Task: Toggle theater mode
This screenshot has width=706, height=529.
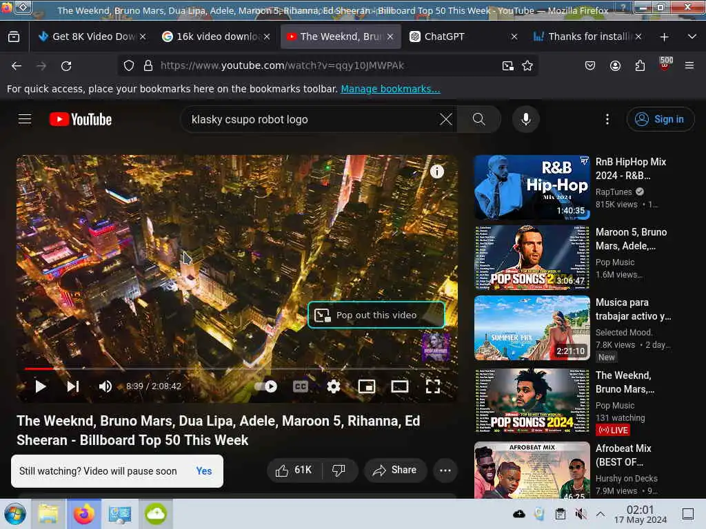Action: [x=400, y=386]
